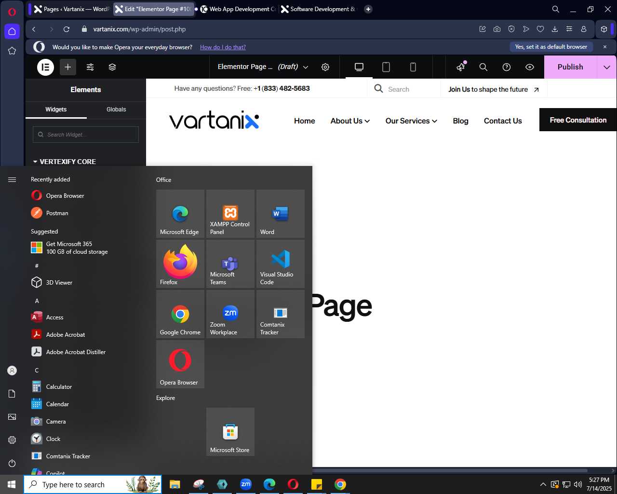Open Start menu Settings gear
Viewport: 617px width, 494px height.
click(x=12, y=440)
